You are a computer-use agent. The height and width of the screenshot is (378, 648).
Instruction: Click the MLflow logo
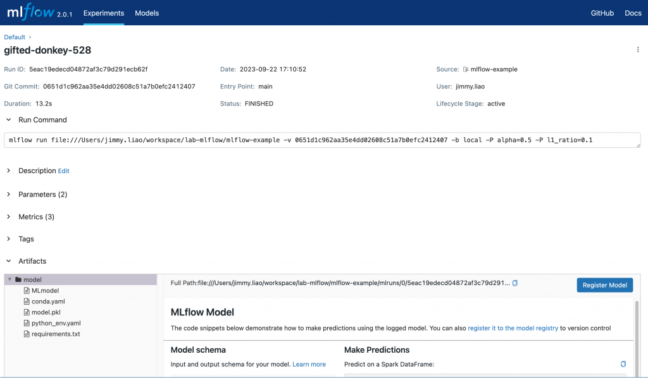point(30,13)
